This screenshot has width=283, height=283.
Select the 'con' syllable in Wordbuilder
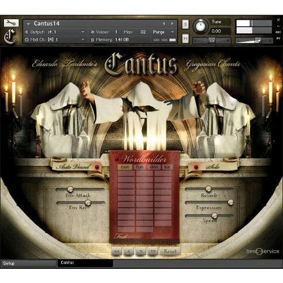coord(125,167)
